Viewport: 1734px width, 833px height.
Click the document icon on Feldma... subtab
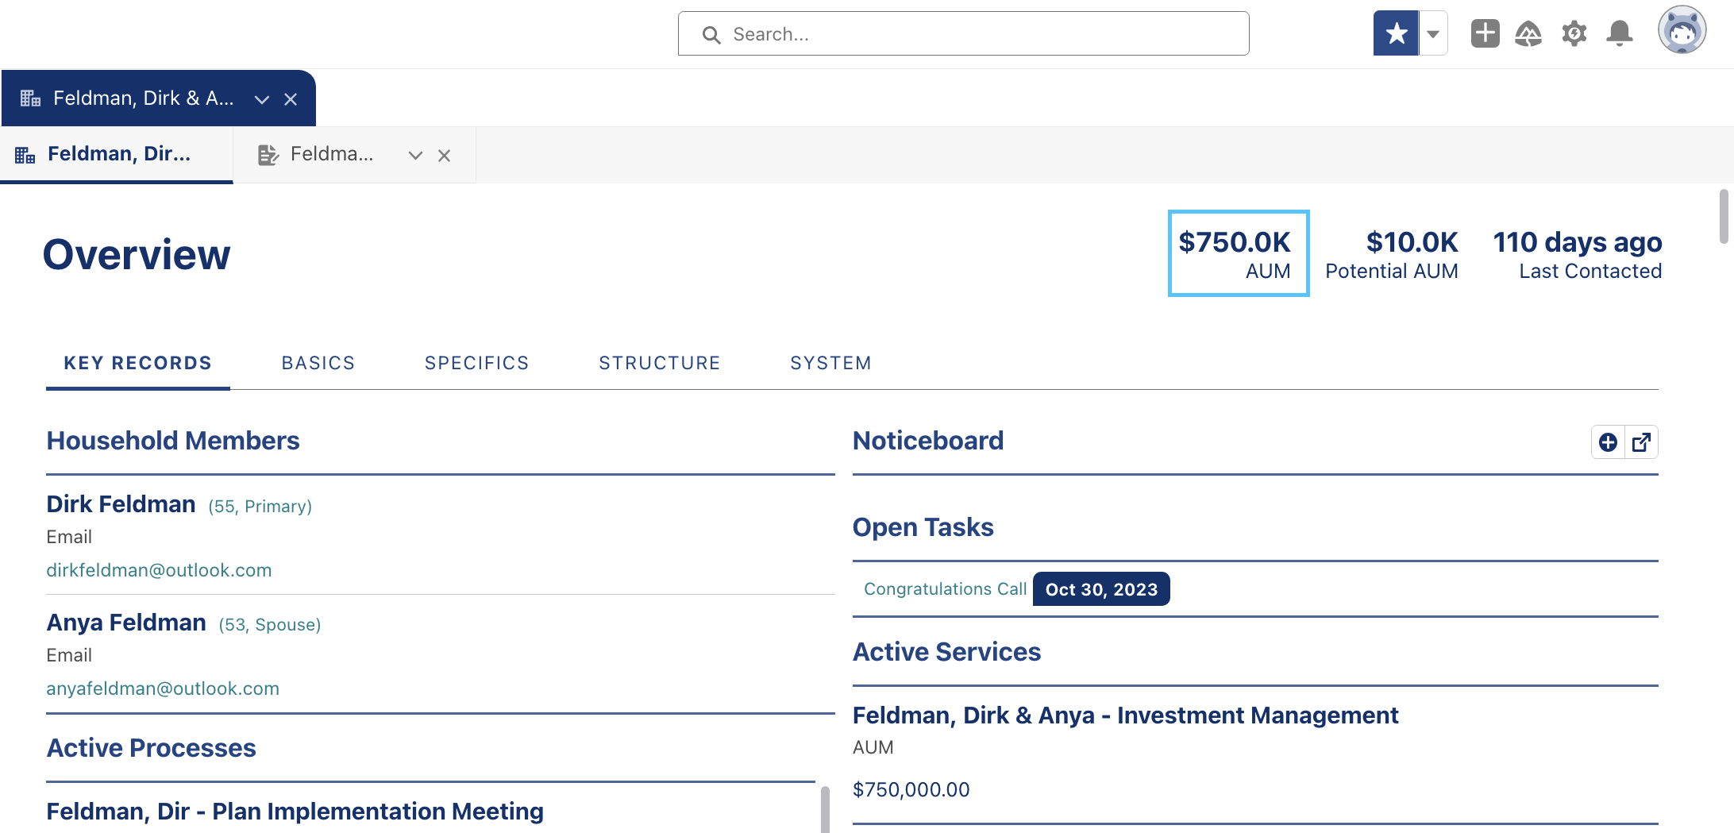[268, 155]
